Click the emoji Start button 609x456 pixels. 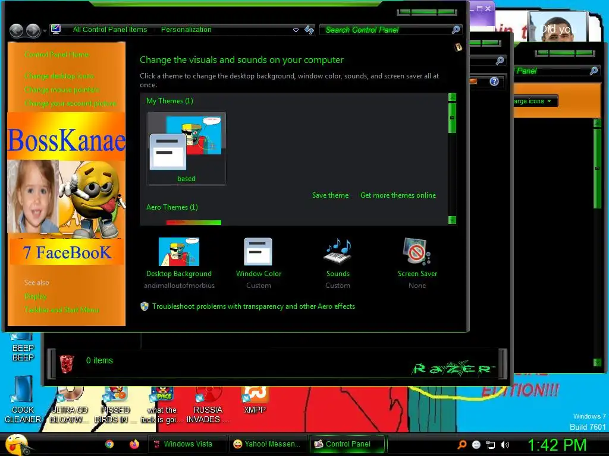click(x=16, y=445)
